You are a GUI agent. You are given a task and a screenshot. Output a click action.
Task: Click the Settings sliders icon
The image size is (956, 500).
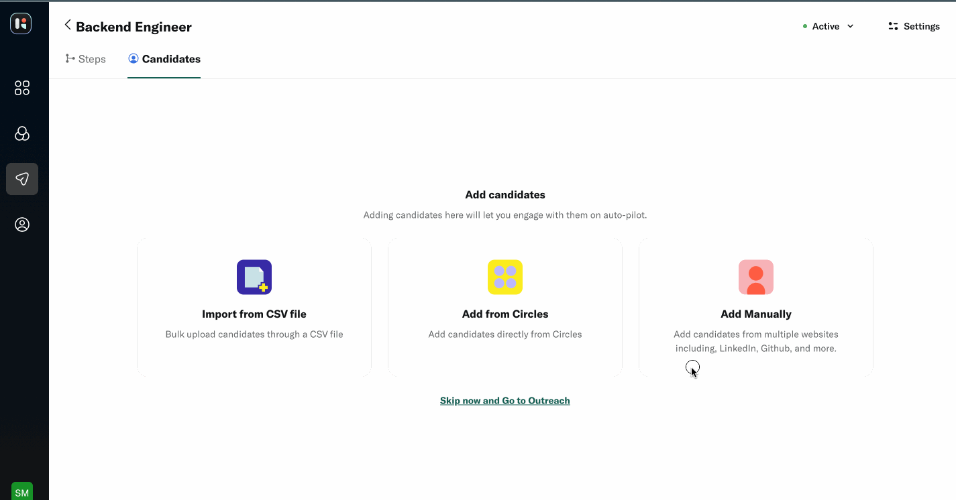[892, 25]
